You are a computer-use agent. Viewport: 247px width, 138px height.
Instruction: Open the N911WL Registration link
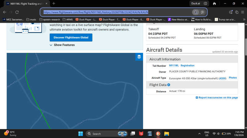[187, 65]
